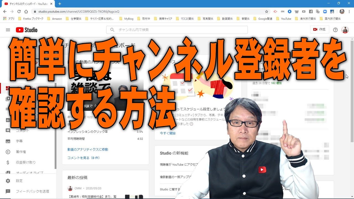The height and width of the screenshot is (199, 354).
Task: Click the Studio の新機能 heading
Action: pyautogui.click(x=174, y=153)
